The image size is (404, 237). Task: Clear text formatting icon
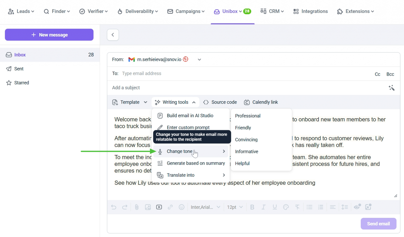pyautogui.click(x=297, y=207)
